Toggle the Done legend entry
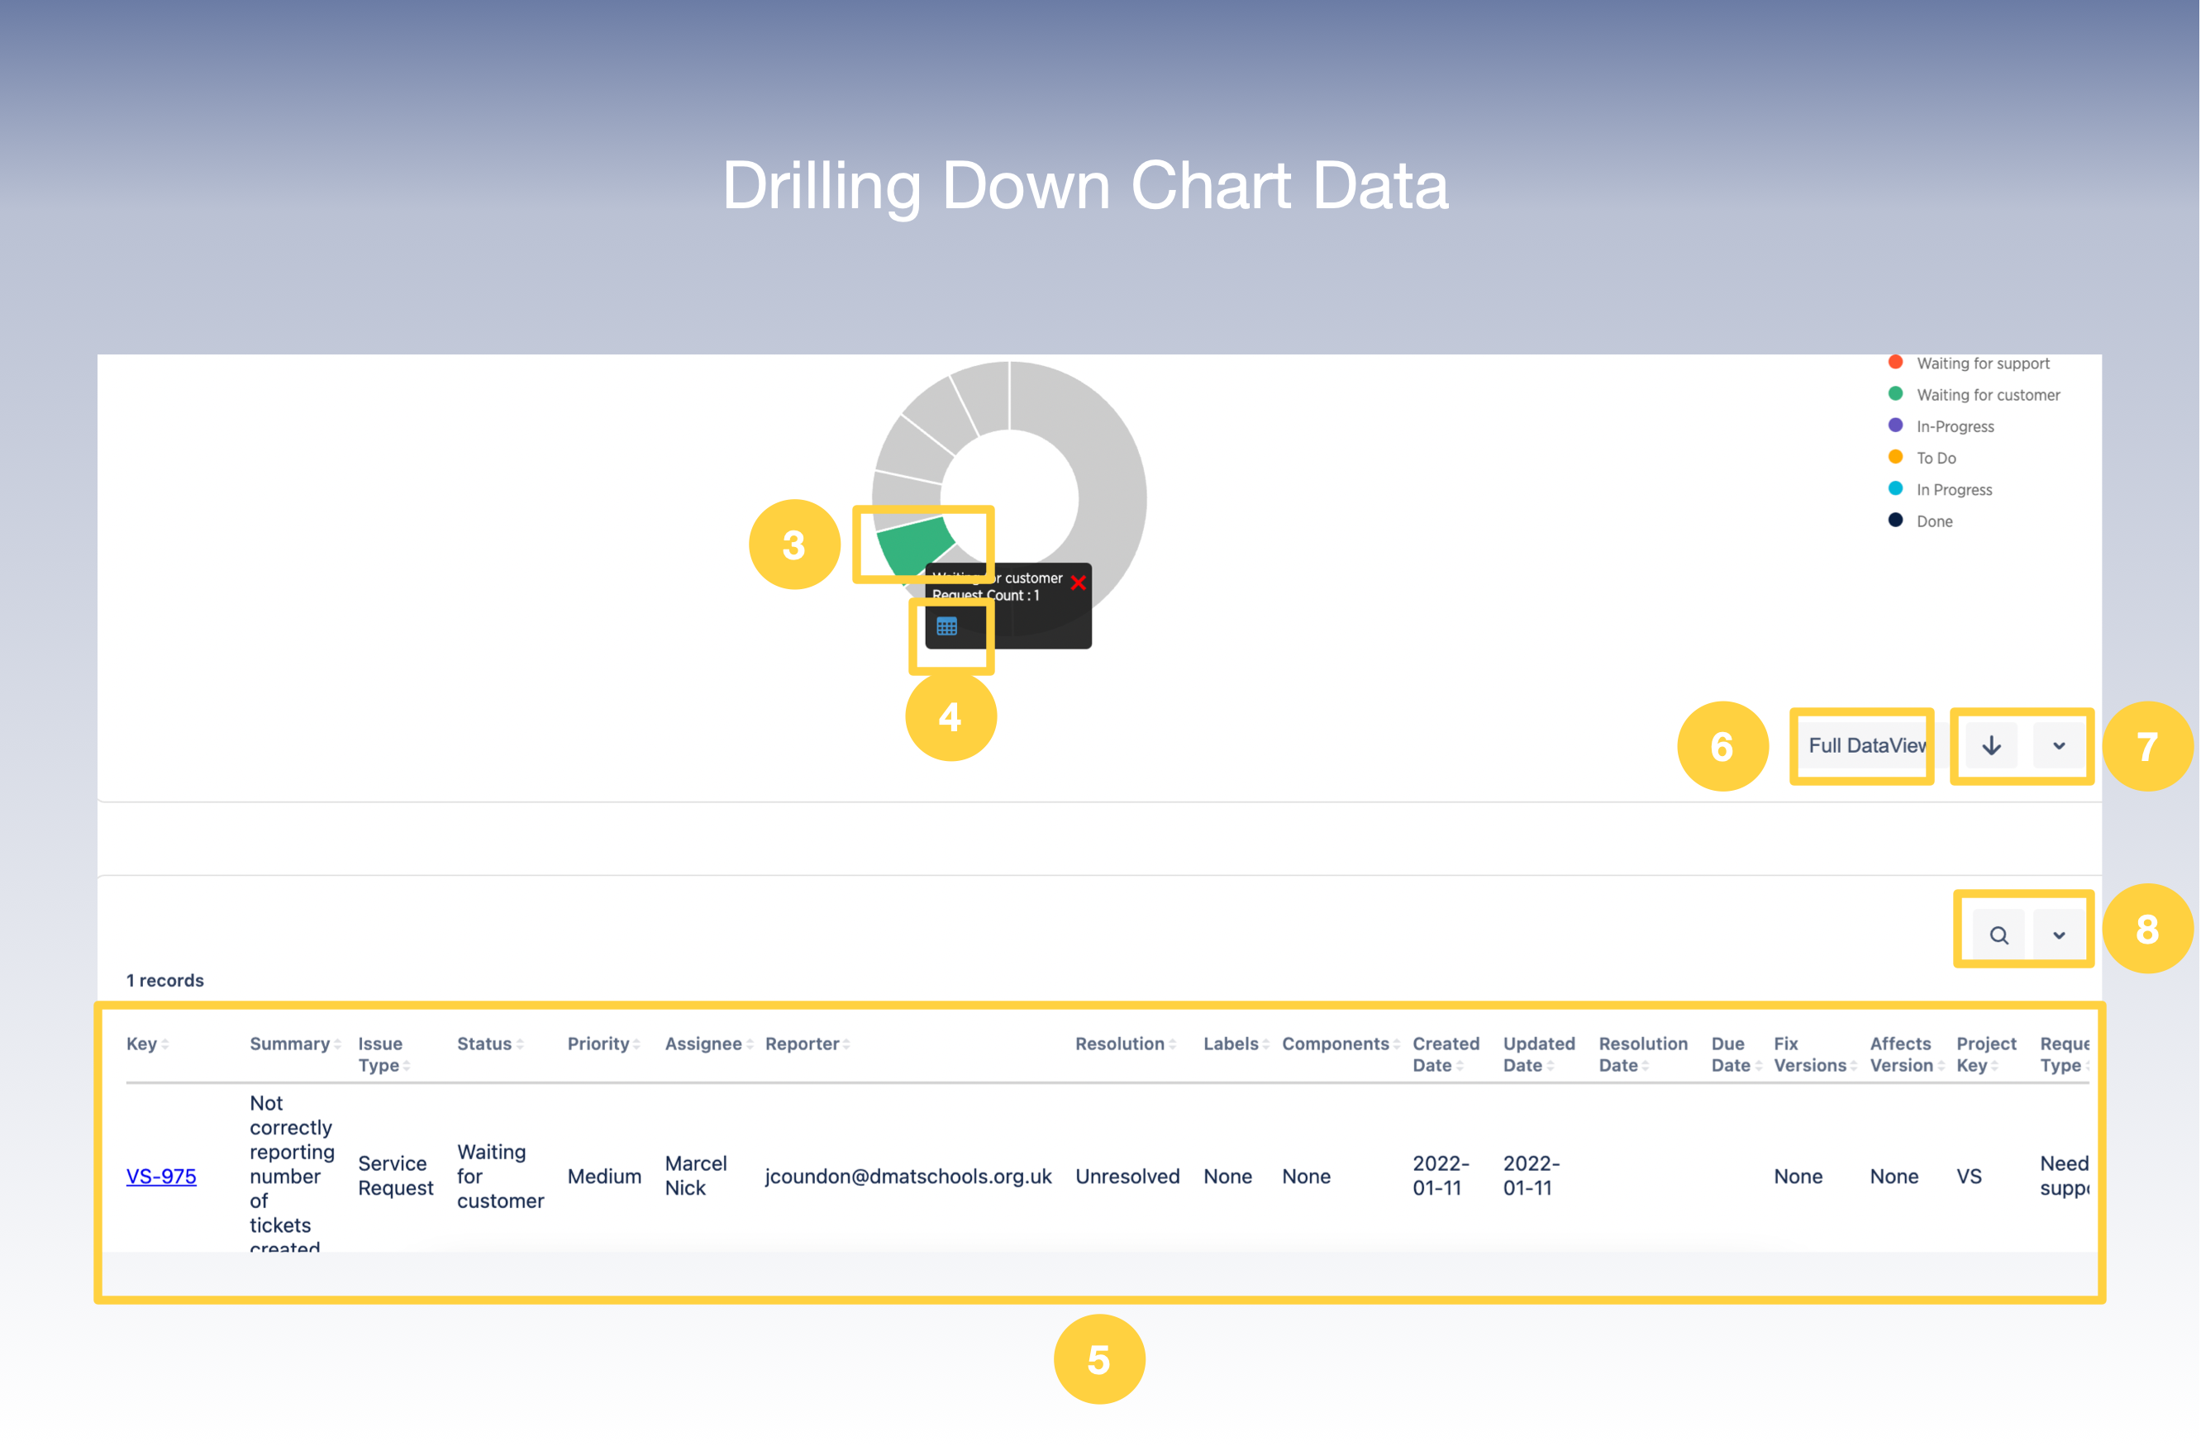 [x=1933, y=521]
